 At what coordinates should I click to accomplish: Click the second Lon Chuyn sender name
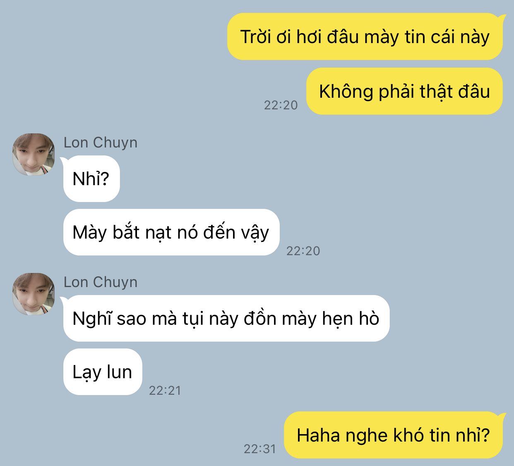pos(100,282)
